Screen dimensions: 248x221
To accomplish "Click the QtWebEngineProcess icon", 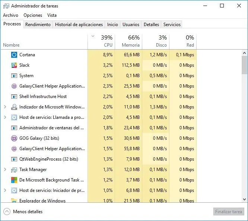I will point(14,159).
